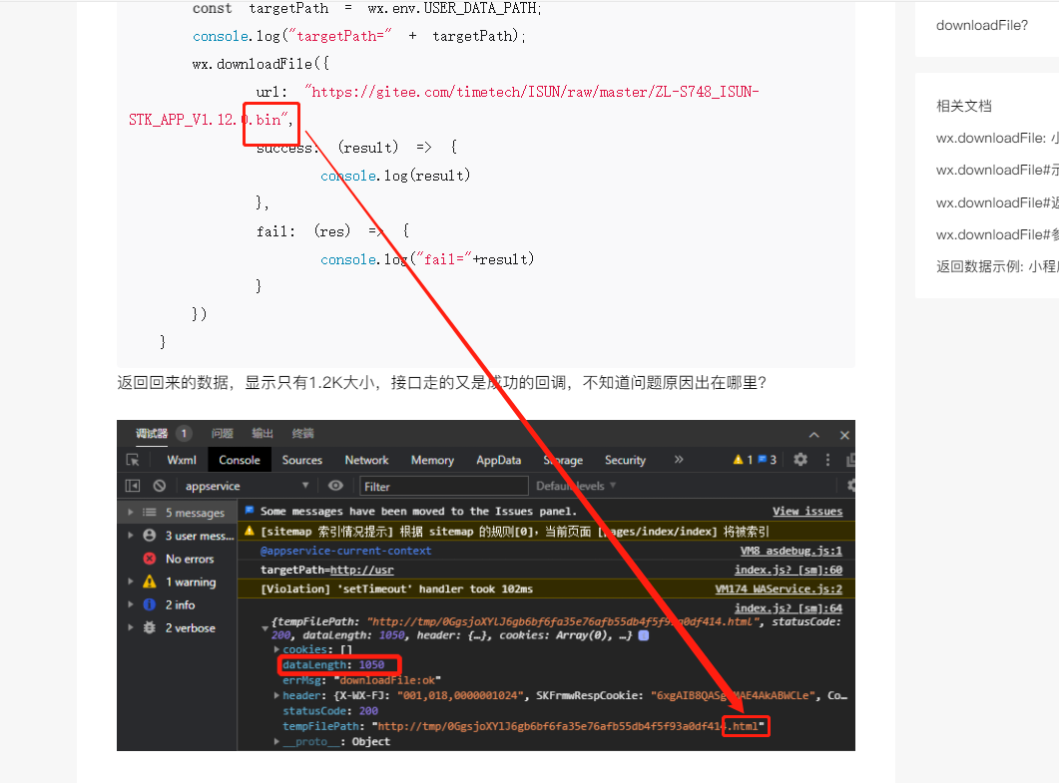Open the index.js? [sm]:60 source link
1059x783 pixels.
[x=789, y=570]
